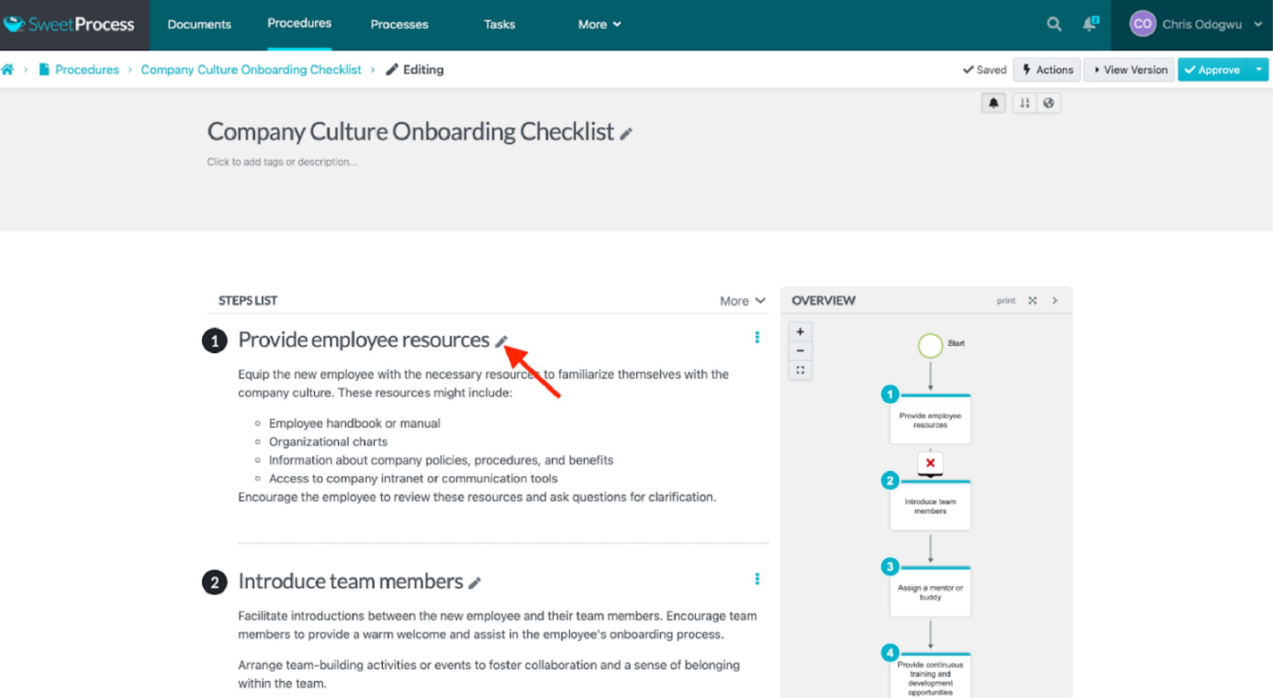Screen dimensions: 1273x698
Task: Click the fullscreen expand icon in Overview
Action: pyautogui.click(x=1032, y=300)
